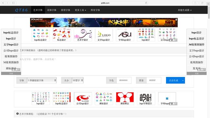The width and height of the screenshot is (210, 118).
Task: Open the 艺术字设计 swirl thumbnail
Action: click(x=83, y=35)
